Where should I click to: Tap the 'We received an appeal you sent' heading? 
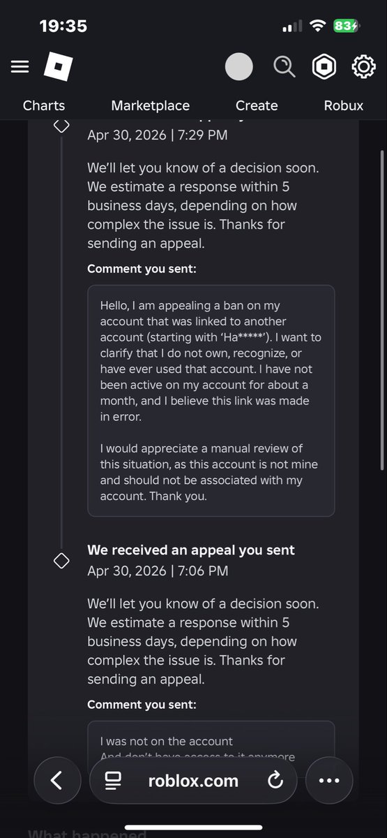click(x=191, y=550)
